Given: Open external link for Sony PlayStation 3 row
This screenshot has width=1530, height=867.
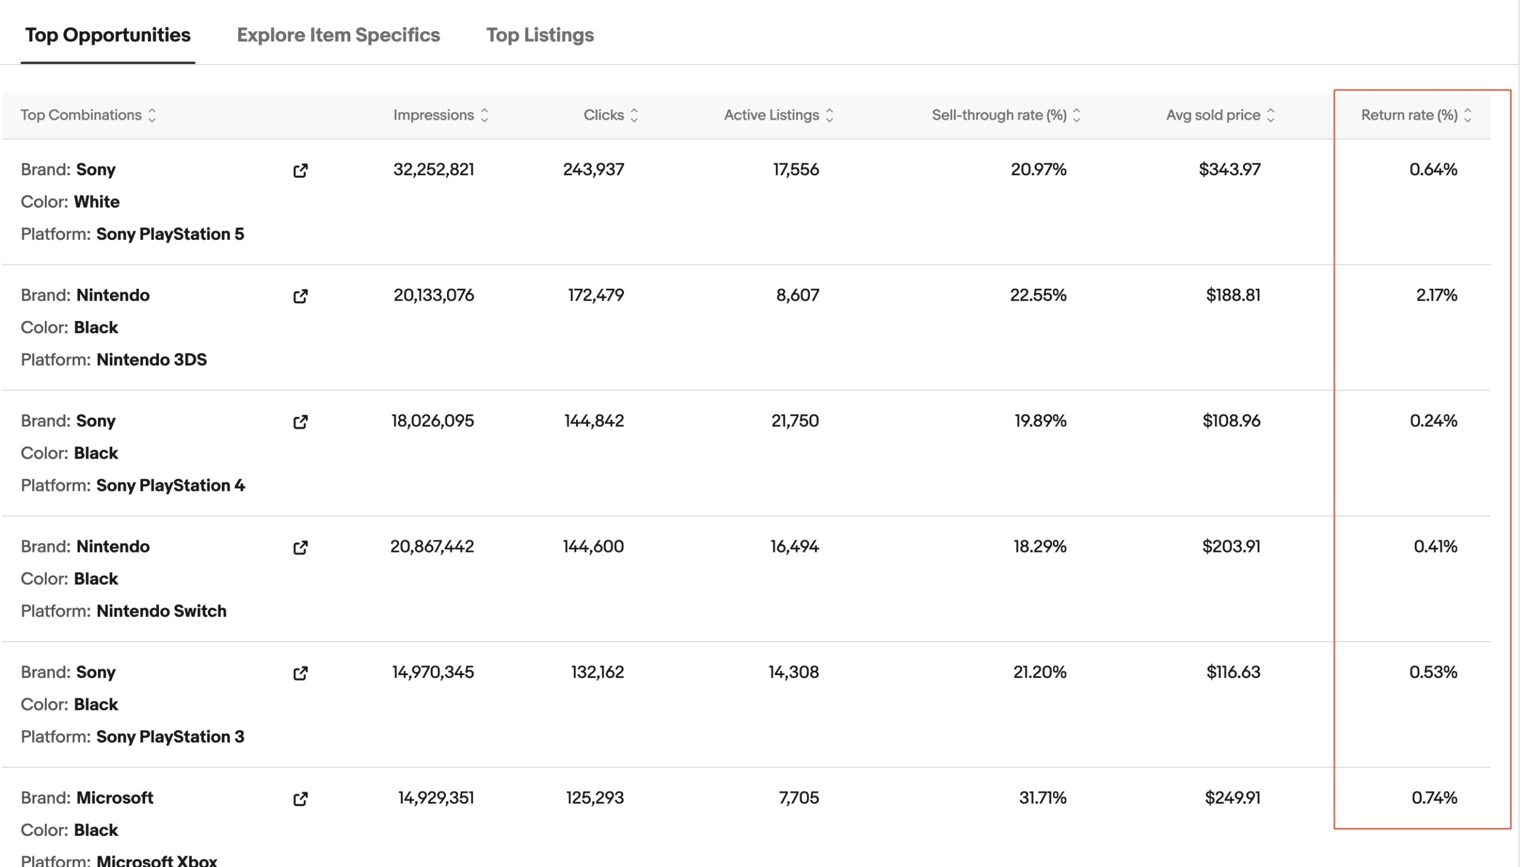Looking at the screenshot, I should [300, 673].
